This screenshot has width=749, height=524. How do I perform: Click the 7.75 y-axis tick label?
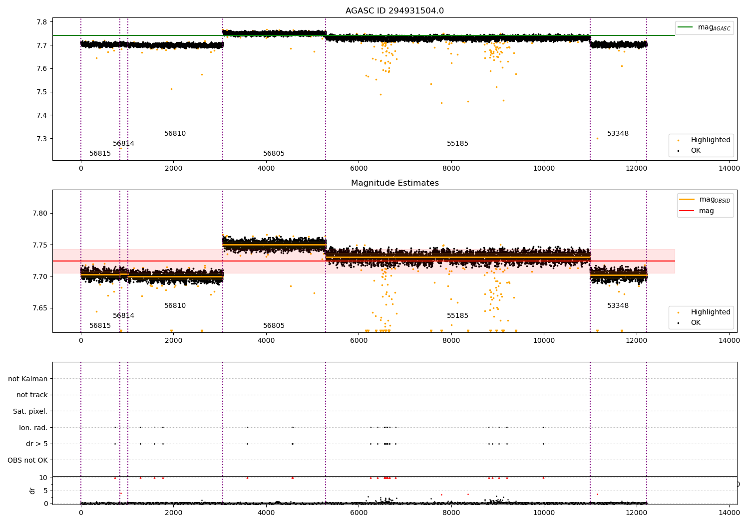pos(39,245)
